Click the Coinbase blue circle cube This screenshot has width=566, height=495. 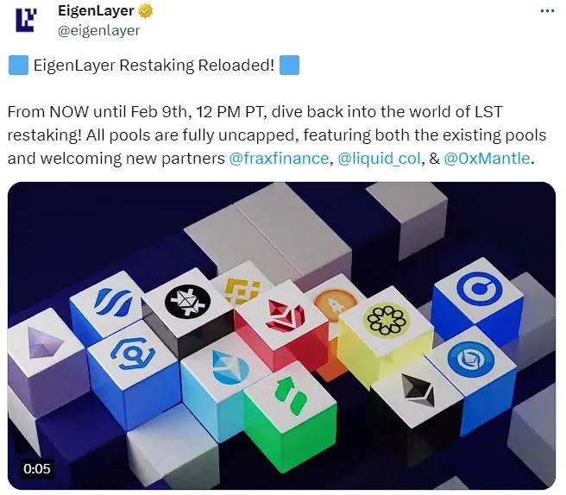[x=480, y=289]
